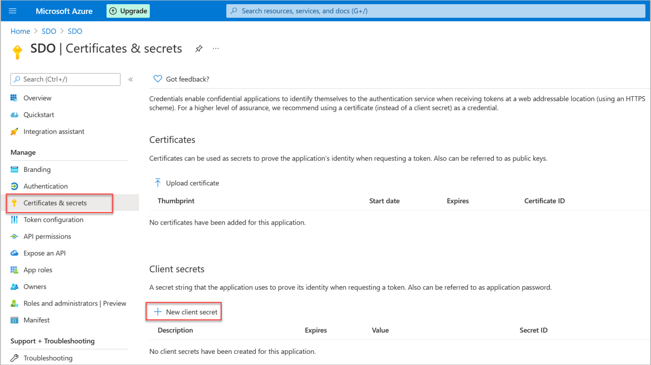Click the second SDO breadcrumb link
Screen dimensions: 651x365
tap(75, 31)
